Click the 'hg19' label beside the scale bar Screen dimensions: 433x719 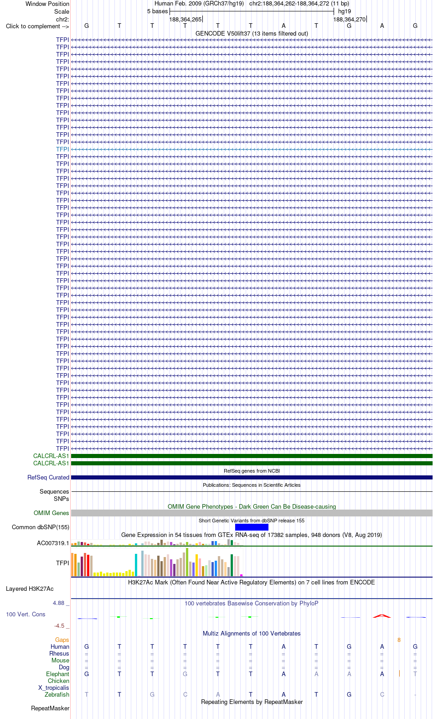click(x=345, y=11)
